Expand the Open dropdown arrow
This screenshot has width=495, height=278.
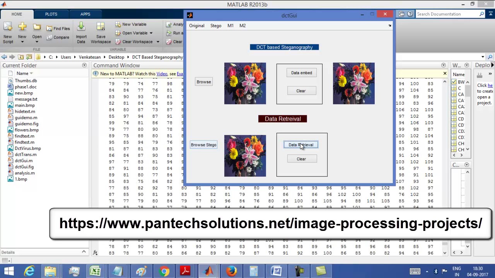37,42
